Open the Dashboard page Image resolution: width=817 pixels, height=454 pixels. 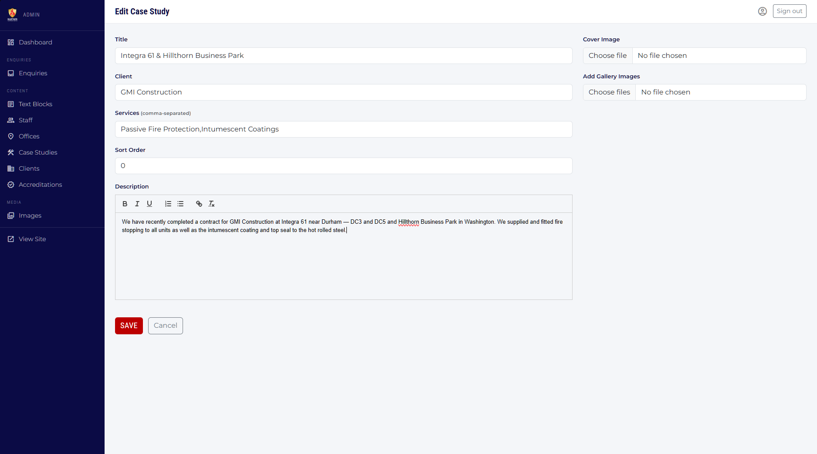point(35,42)
